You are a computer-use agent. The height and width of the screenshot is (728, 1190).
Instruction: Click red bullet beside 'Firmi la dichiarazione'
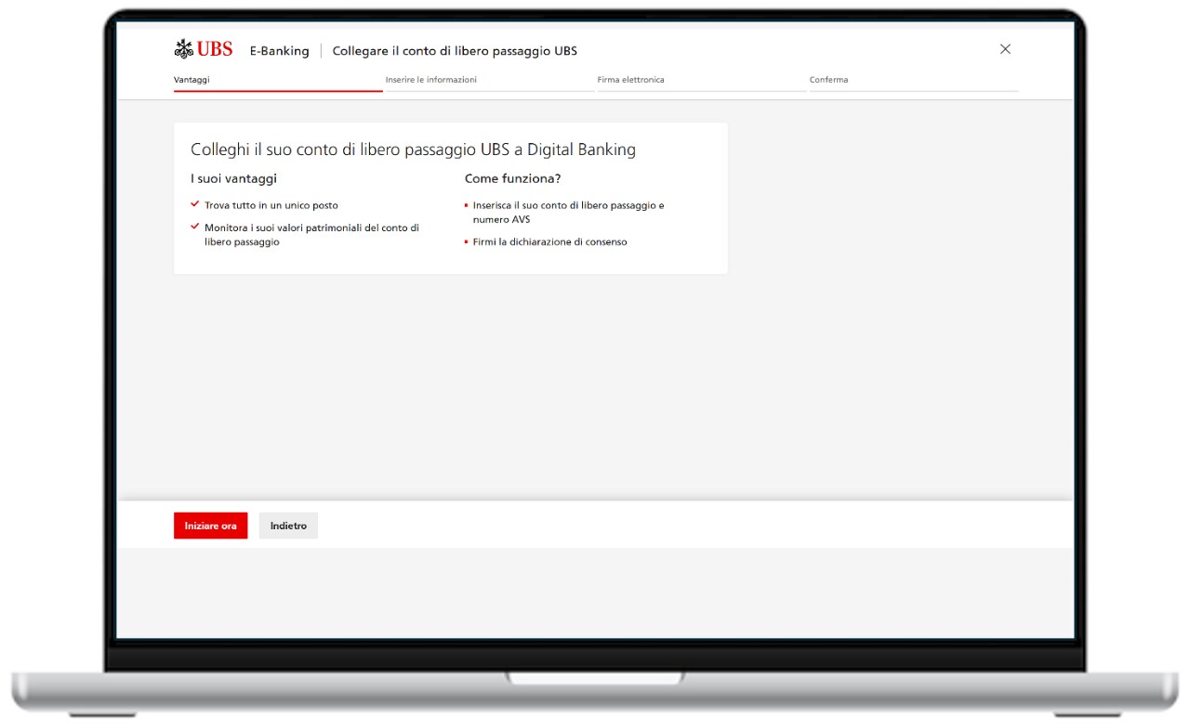[x=466, y=242]
